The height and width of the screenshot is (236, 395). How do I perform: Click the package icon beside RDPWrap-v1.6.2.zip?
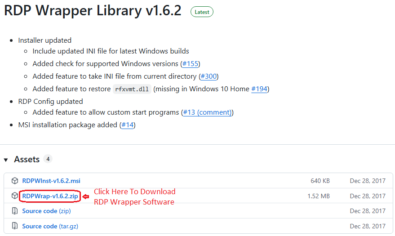(x=14, y=196)
